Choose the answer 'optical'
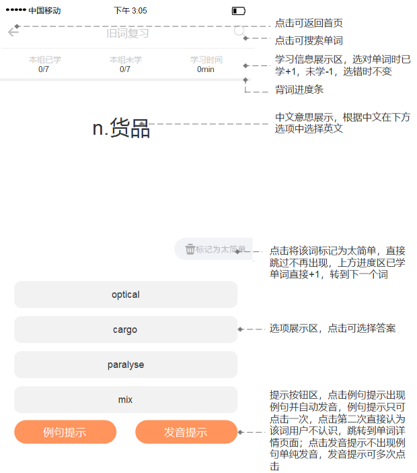Screen dimensions: 417x473 (126, 294)
